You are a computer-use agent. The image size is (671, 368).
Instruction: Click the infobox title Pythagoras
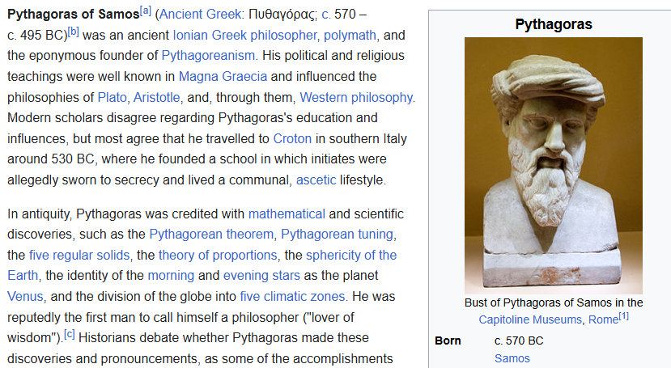[554, 24]
